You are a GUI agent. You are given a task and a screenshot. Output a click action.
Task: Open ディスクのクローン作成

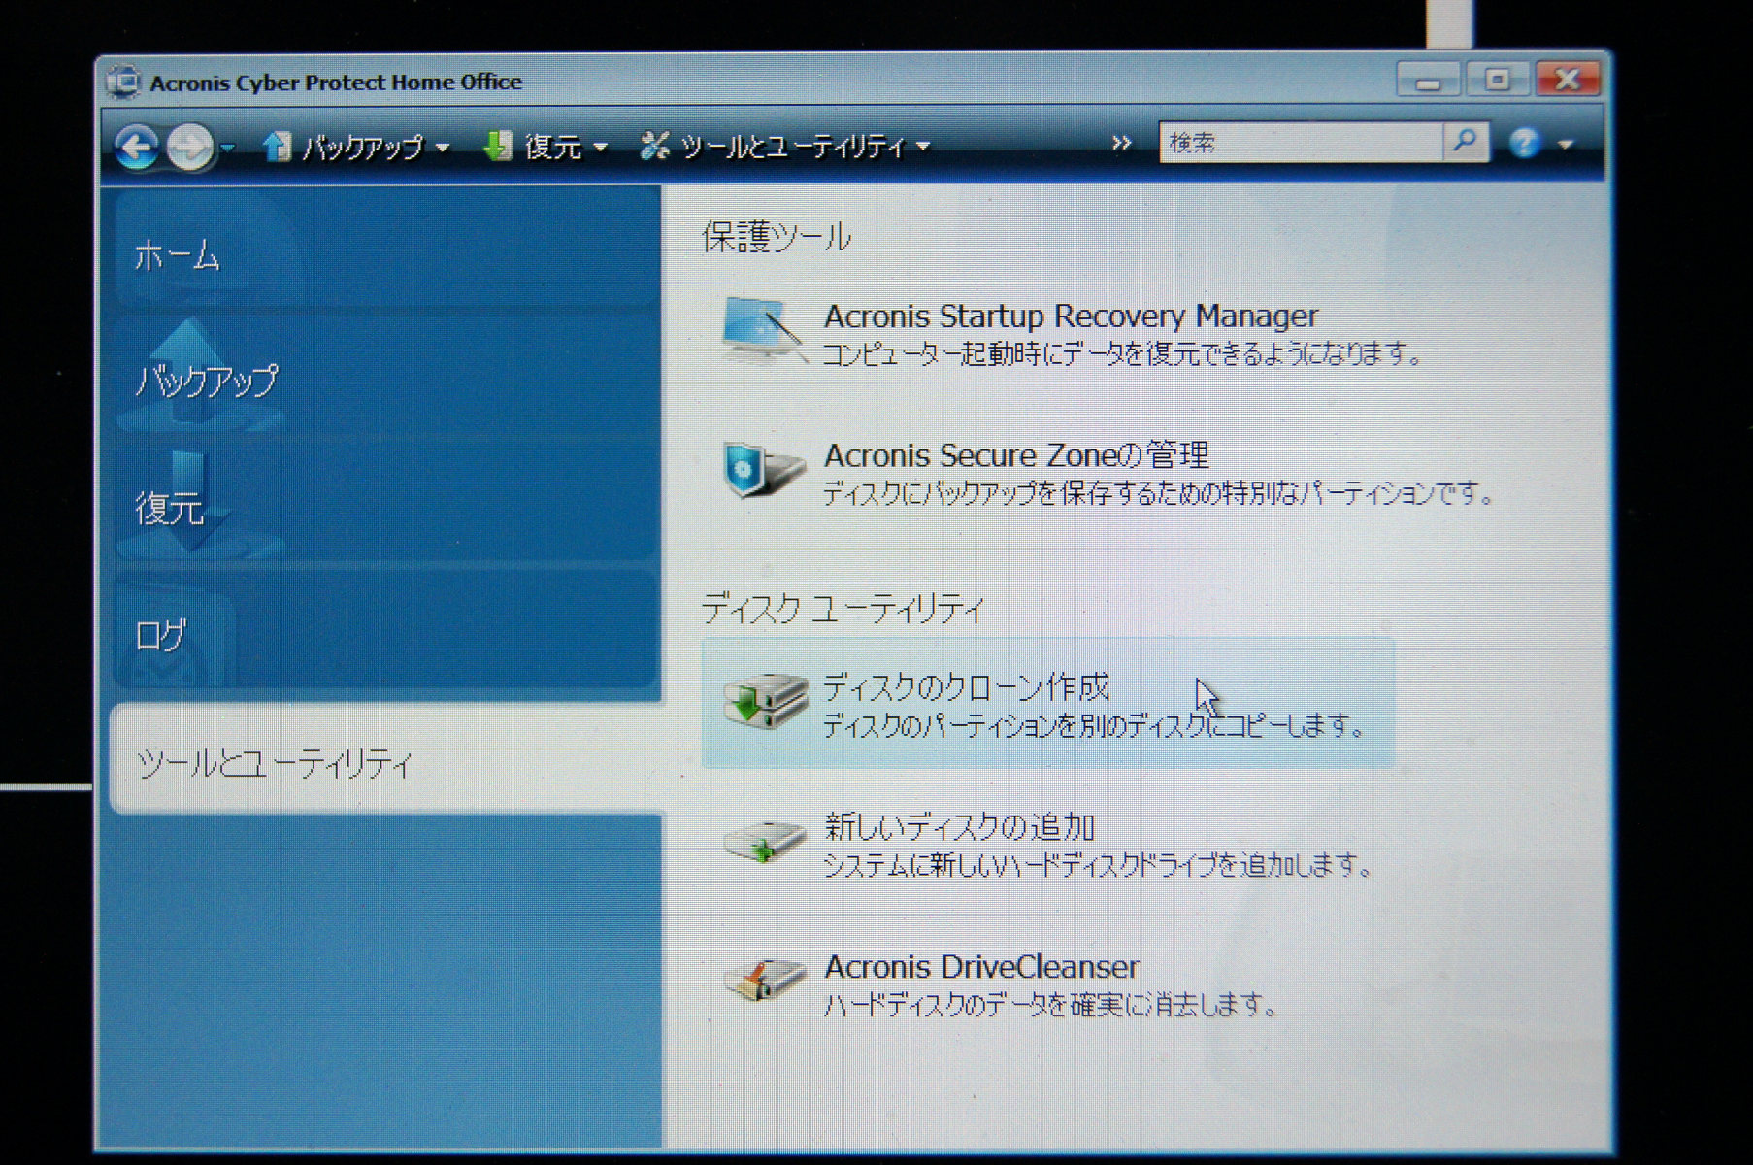point(966,687)
